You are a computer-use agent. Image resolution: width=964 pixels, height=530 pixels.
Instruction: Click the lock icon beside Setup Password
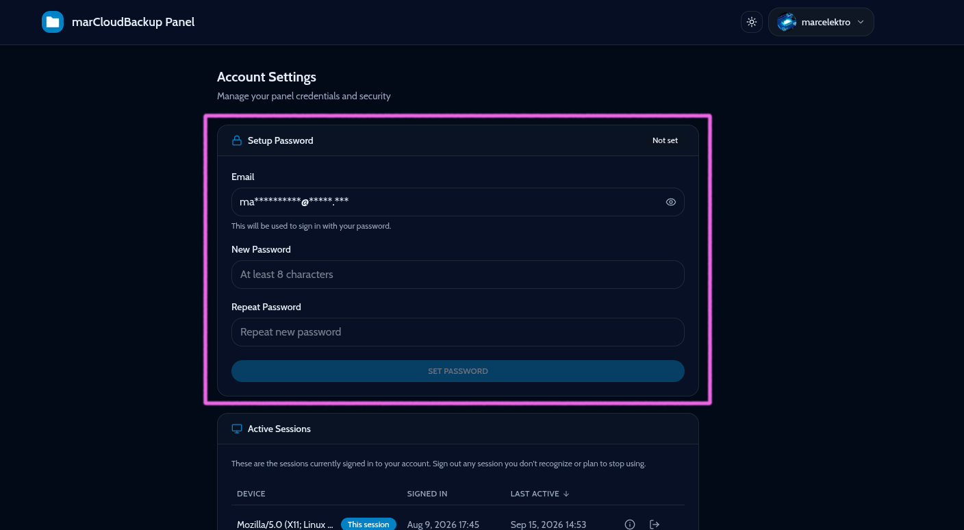(x=237, y=140)
